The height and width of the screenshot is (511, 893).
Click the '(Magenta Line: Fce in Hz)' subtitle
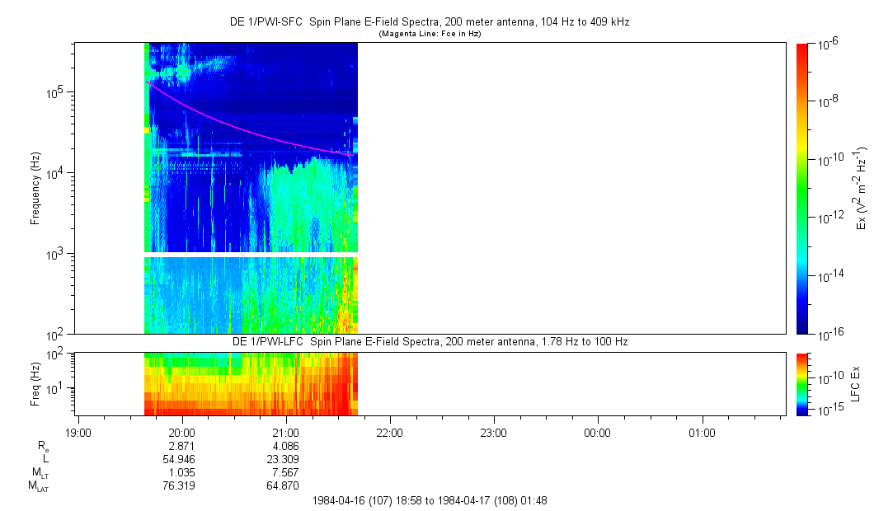coord(429,34)
